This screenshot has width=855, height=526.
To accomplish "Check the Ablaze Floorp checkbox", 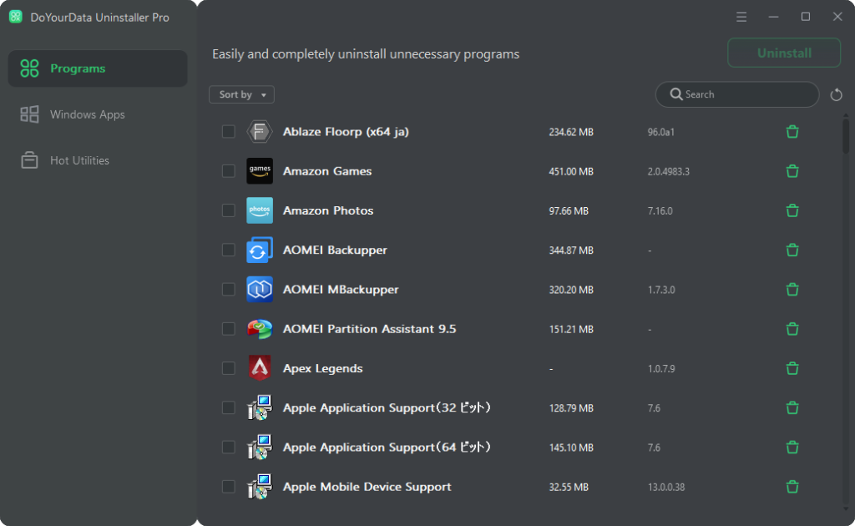I will point(229,131).
